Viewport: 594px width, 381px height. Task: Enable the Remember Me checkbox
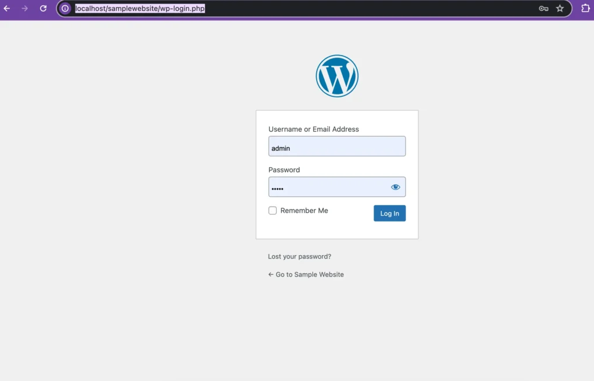pyautogui.click(x=273, y=210)
